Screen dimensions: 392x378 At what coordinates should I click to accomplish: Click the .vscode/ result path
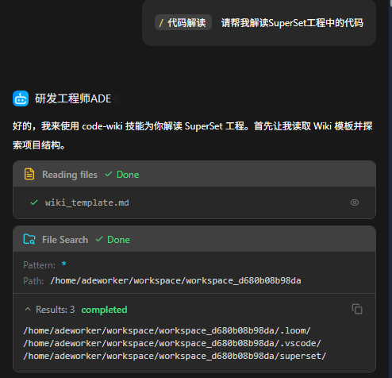172,343
